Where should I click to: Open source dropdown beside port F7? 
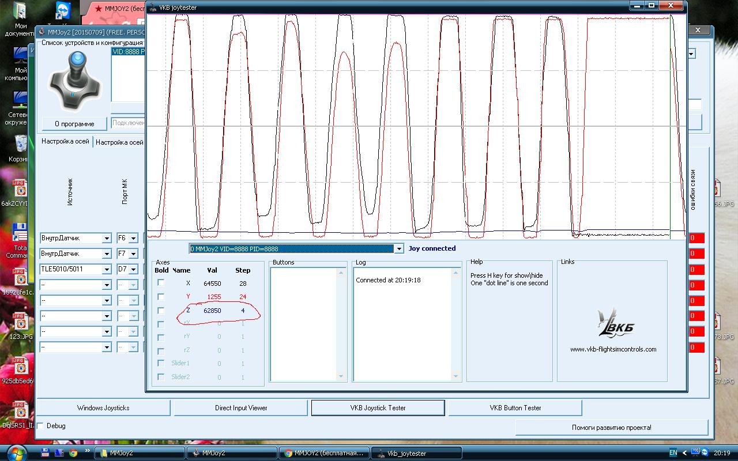click(x=107, y=254)
